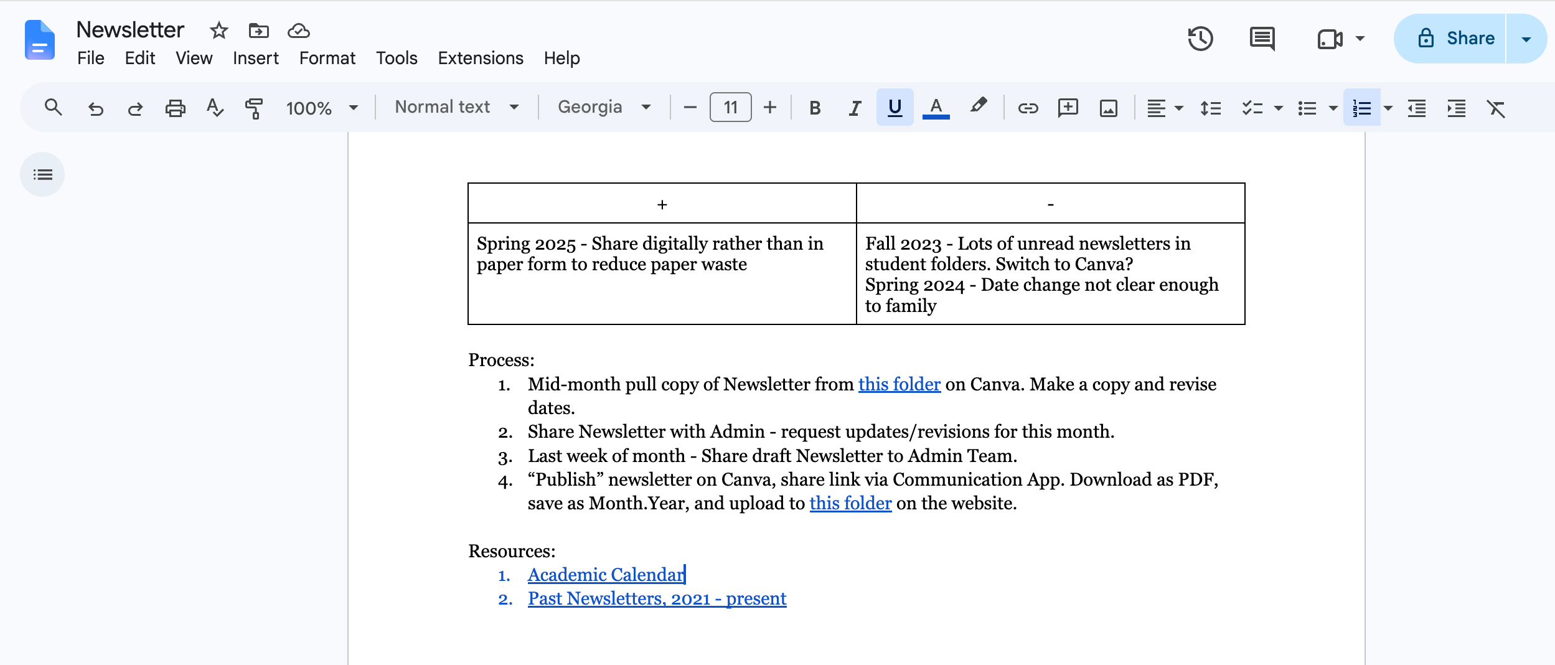Insert a link with chain icon
This screenshot has height=665, width=1555.
(x=1028, y=108)
